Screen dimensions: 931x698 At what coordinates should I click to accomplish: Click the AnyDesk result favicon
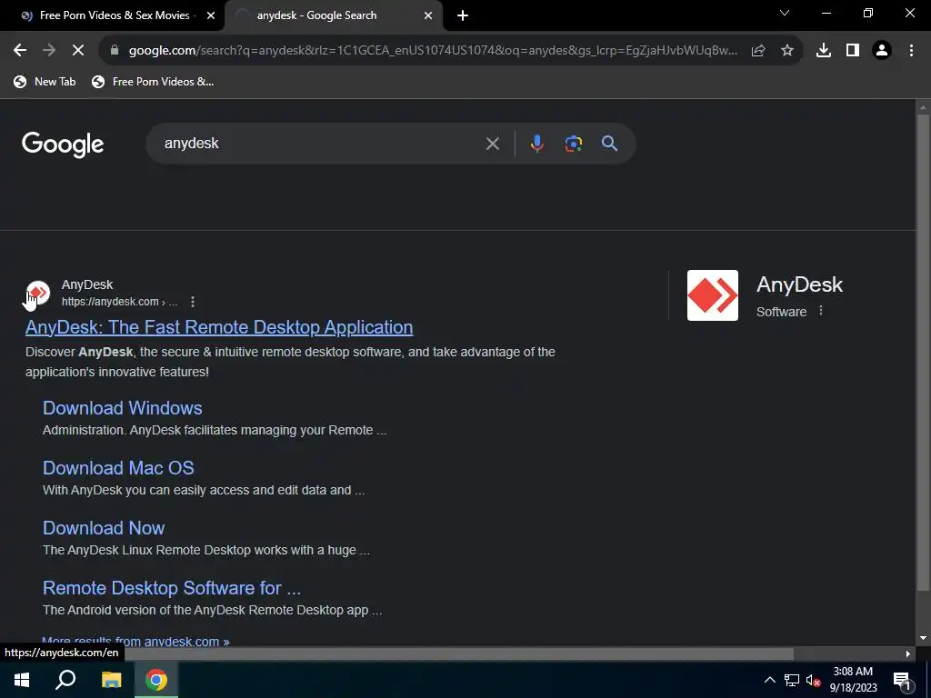[x=38, y=293]
